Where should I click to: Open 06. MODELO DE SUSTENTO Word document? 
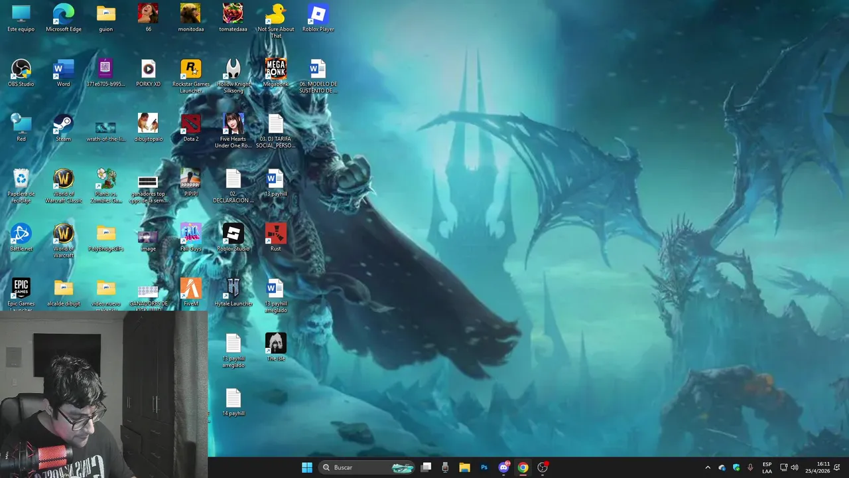pos(318,76)
